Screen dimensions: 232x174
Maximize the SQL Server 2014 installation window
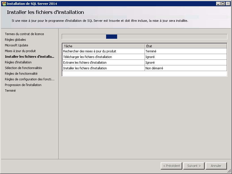point(223,4)
